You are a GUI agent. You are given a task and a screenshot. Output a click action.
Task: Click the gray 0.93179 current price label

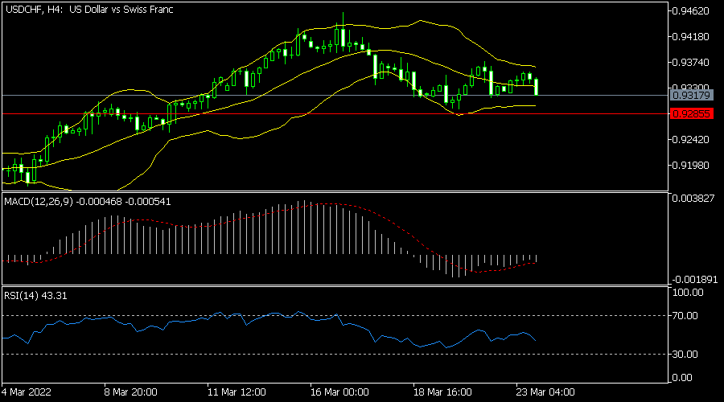691,96
